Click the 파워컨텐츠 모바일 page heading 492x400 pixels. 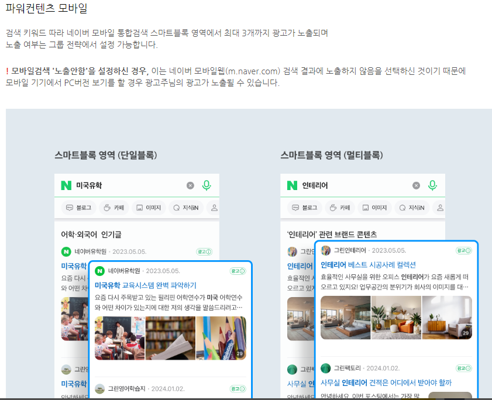46,8
